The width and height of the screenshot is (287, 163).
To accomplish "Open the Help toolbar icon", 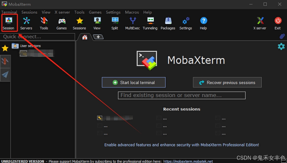I will coord(203,23).
